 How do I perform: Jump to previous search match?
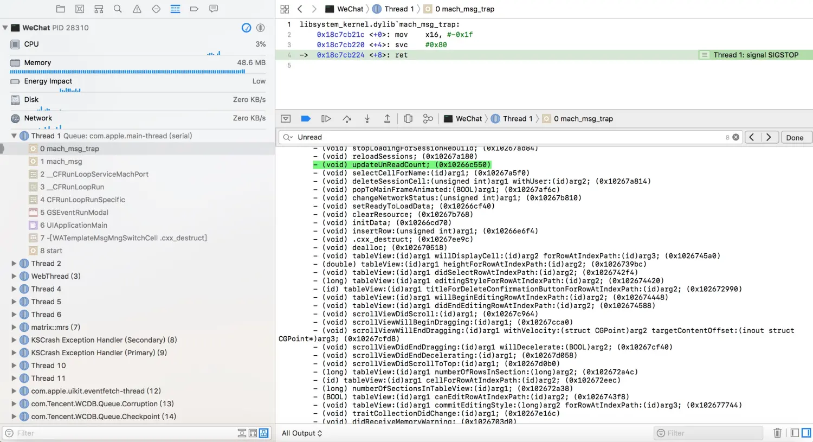pyautogui.click(x=752, y=137)
